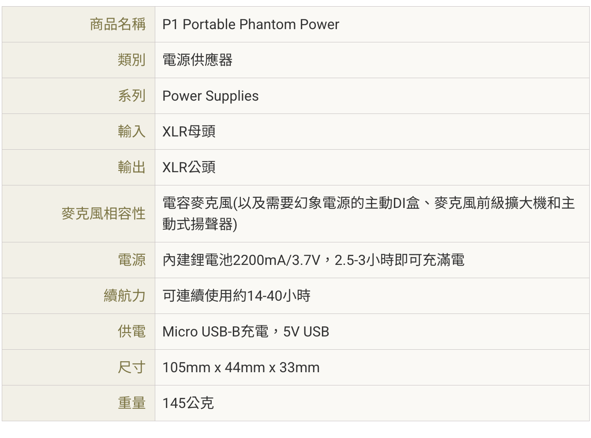Viewport: 591px width, 438px height.
Task: Click the 續航力 label cell
Action: point(124,296)
